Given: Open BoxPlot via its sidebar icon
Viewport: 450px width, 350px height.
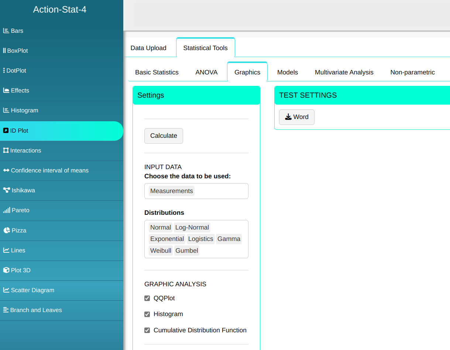Looking at the screenshot, I should point(4,51).
